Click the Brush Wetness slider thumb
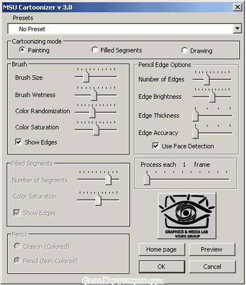 [x=94, y=95]
